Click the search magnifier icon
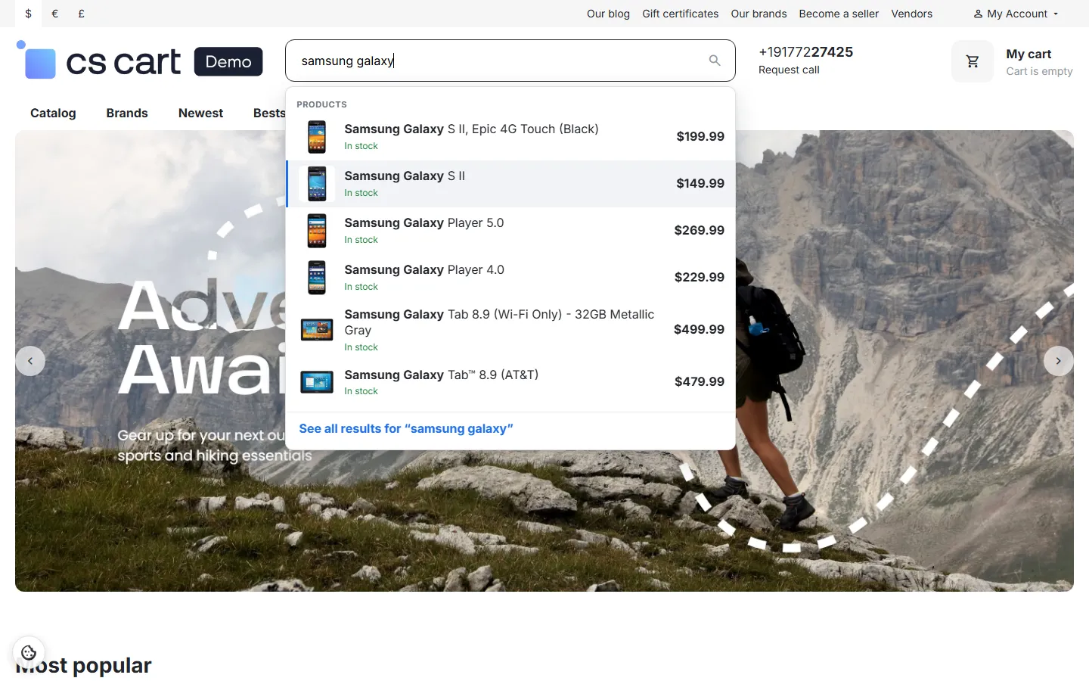 pos(715,61)
